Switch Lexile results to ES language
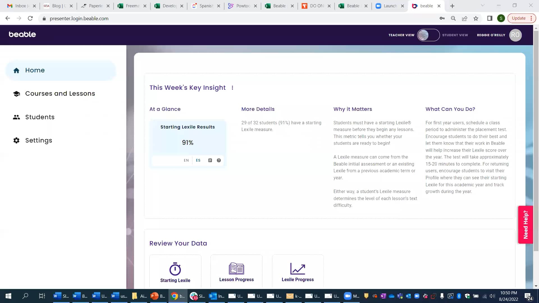 point(198,160)
